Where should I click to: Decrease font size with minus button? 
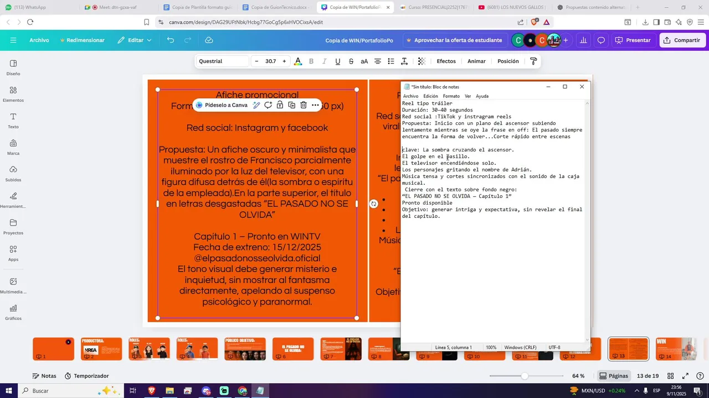pos(256,61)
